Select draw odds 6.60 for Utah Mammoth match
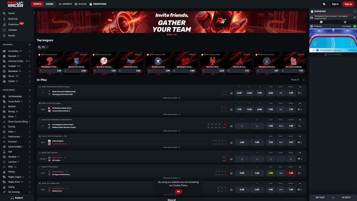The height and width of the screenshot is (201, 357). pyautogui.click(x=249, y=93)
